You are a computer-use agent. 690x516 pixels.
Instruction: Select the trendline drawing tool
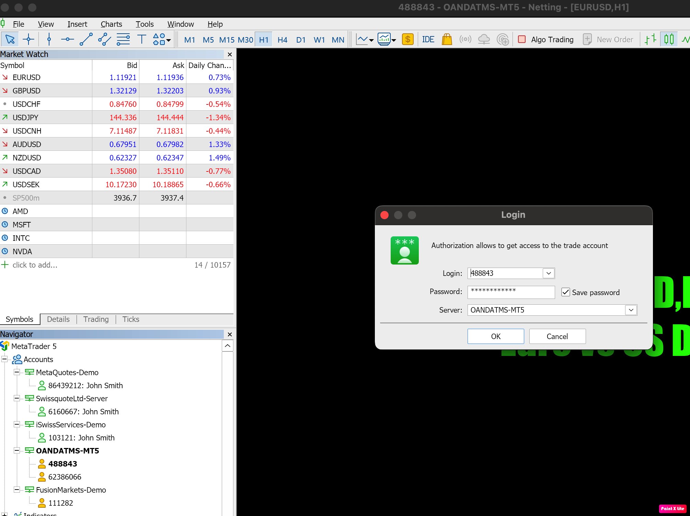(x=86, y=40)
